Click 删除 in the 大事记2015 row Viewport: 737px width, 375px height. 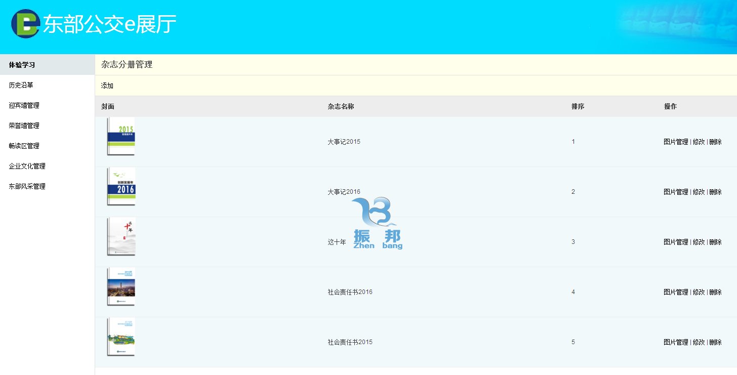click(715, 142)
